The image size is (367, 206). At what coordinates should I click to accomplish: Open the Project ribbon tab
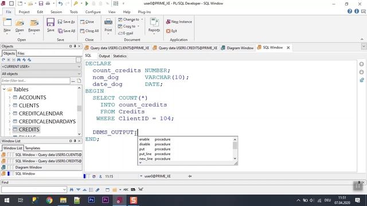point(24,12)
